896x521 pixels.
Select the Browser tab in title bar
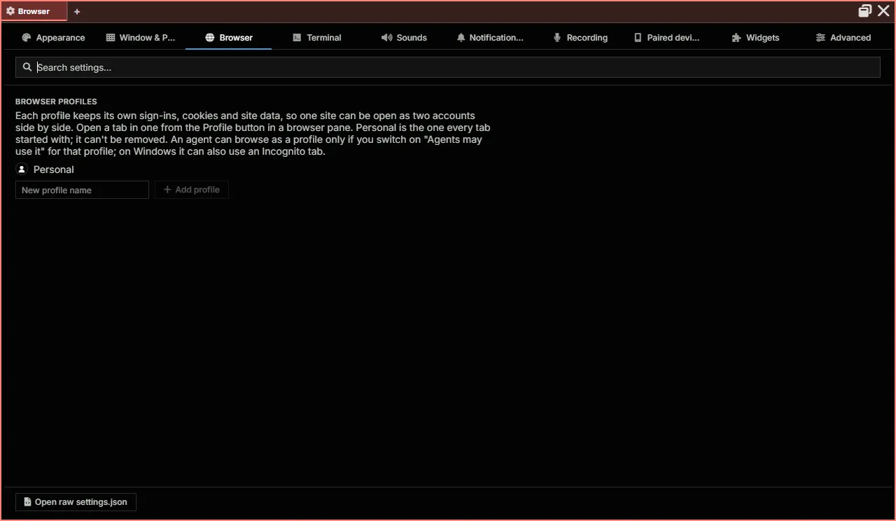34,11
